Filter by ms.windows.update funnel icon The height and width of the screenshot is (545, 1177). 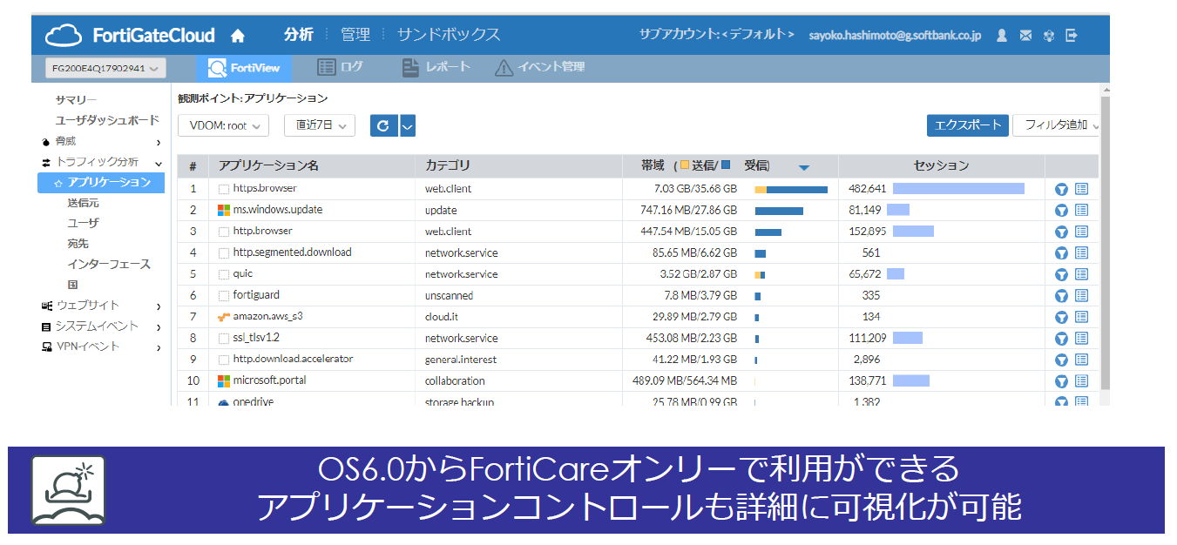(x=1061, y=210)
